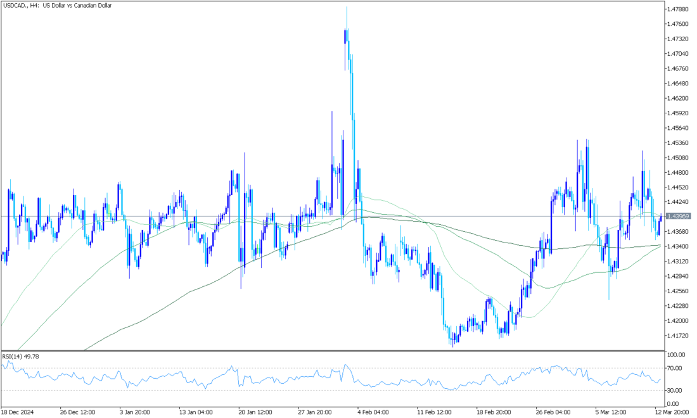The width and height of the screenshot is (697, 418).
Task: Click the 3 Jan 20:00 date label
Action: click(x=135, y=412)
